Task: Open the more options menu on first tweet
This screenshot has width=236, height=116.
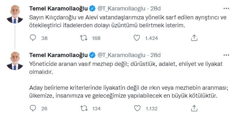Action: (x=226, y=9)
